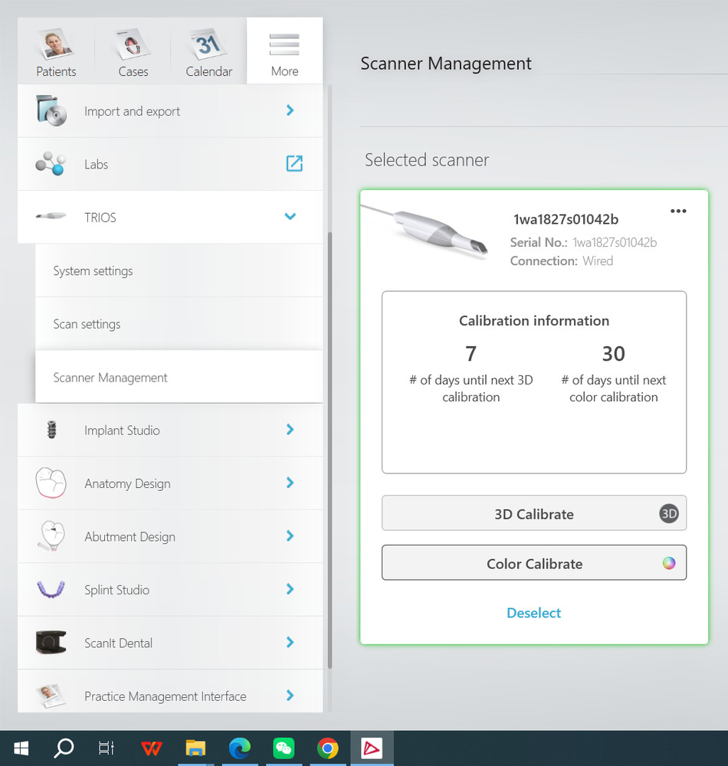
Task: Click the Calendar 31 icon
Action: tap(208, 44)
